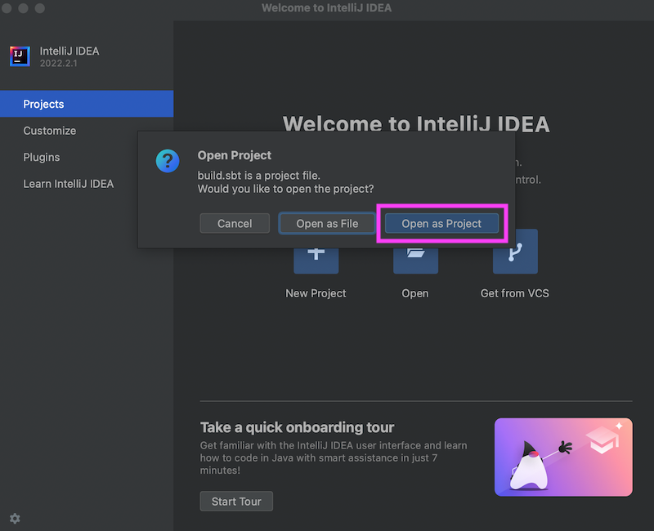
Task: Click the IntelliJ IDEA logo icon
Action: tap(20, 56)
